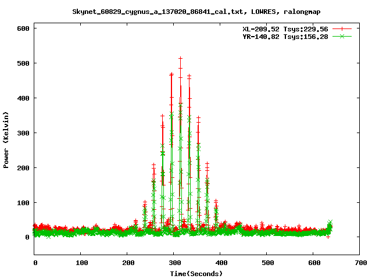Image resolution: width=372 pixels, height=279 pixels.
Task: Click the x-axis tick label 500
Action: [268, 263]
